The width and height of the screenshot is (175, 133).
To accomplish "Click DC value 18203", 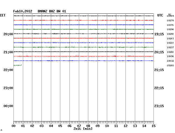I will tap(170, 38).
